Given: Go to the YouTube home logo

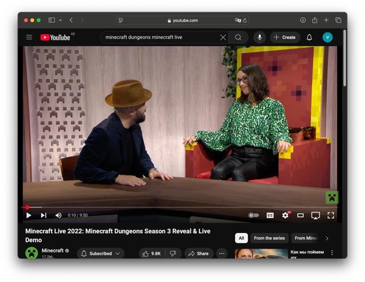Looking at the screenshot, I should 55,38.
